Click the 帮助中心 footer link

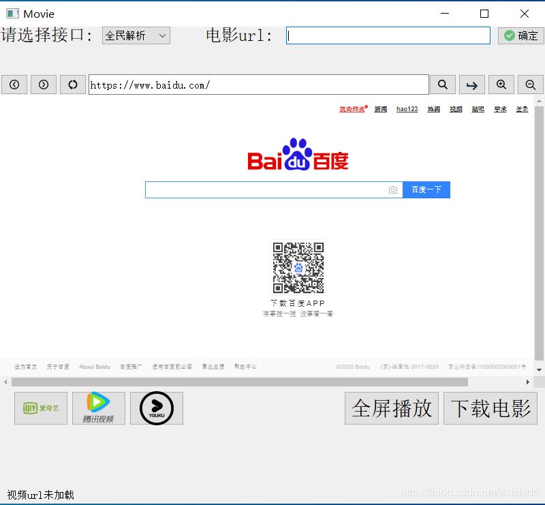pyautogui.click(x=245, y=367)
